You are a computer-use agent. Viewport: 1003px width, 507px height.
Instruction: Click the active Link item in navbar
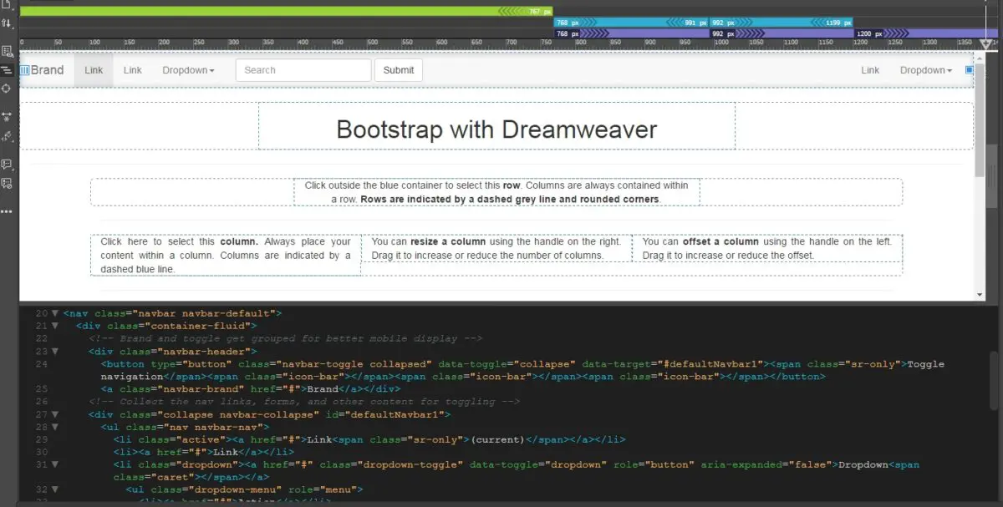click(x=94, y=70)
